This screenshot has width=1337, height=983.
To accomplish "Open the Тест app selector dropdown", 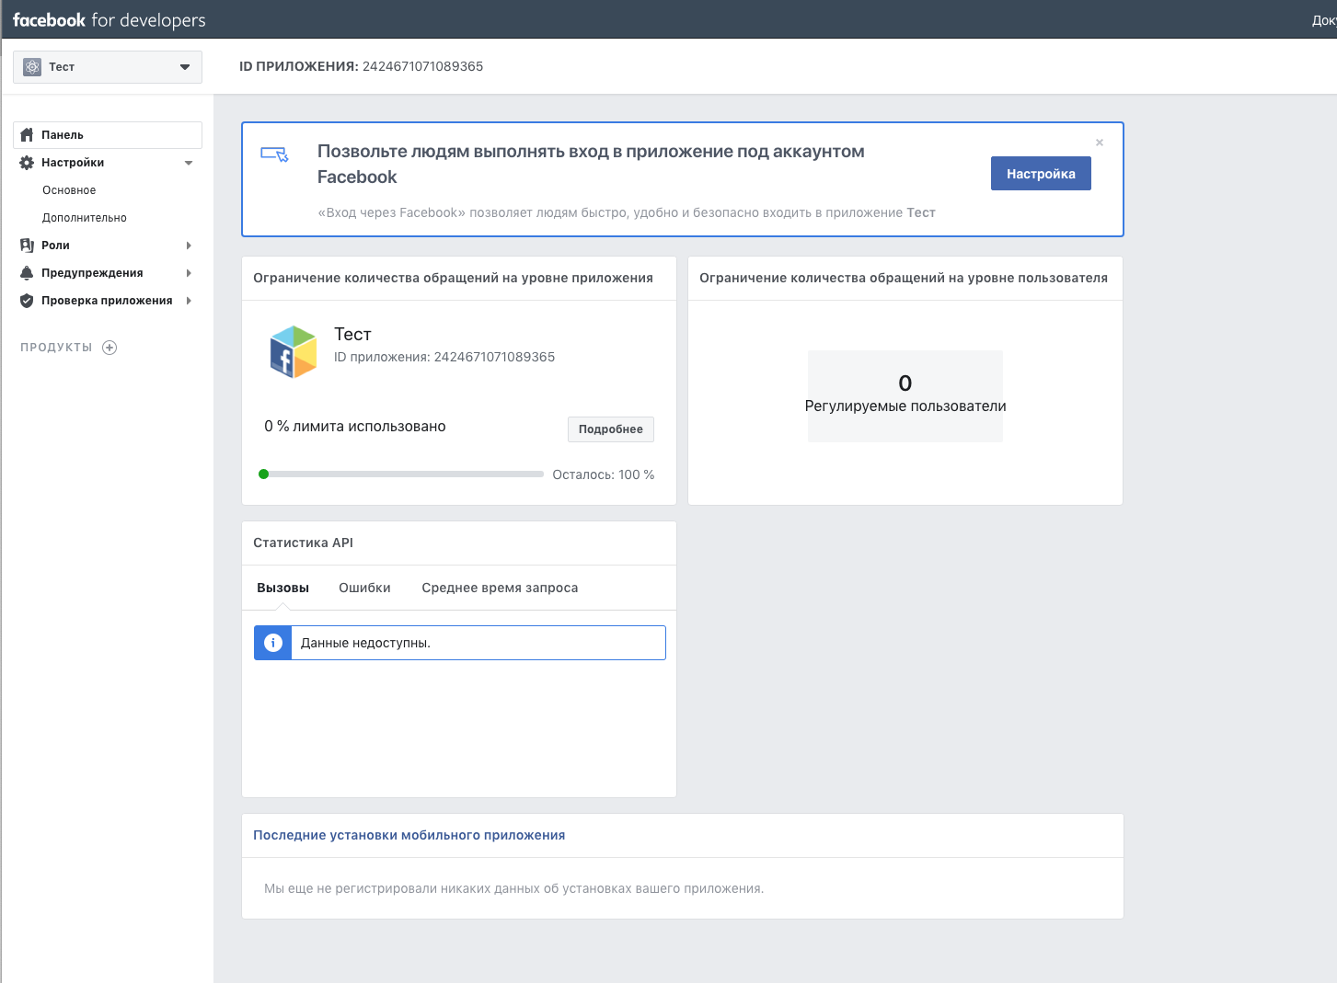I will pos(108,67).
